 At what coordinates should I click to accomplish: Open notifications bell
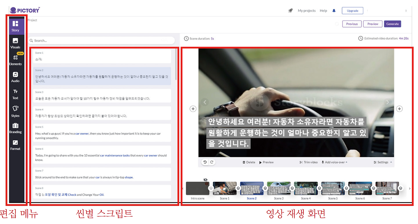tap(334, 11)
